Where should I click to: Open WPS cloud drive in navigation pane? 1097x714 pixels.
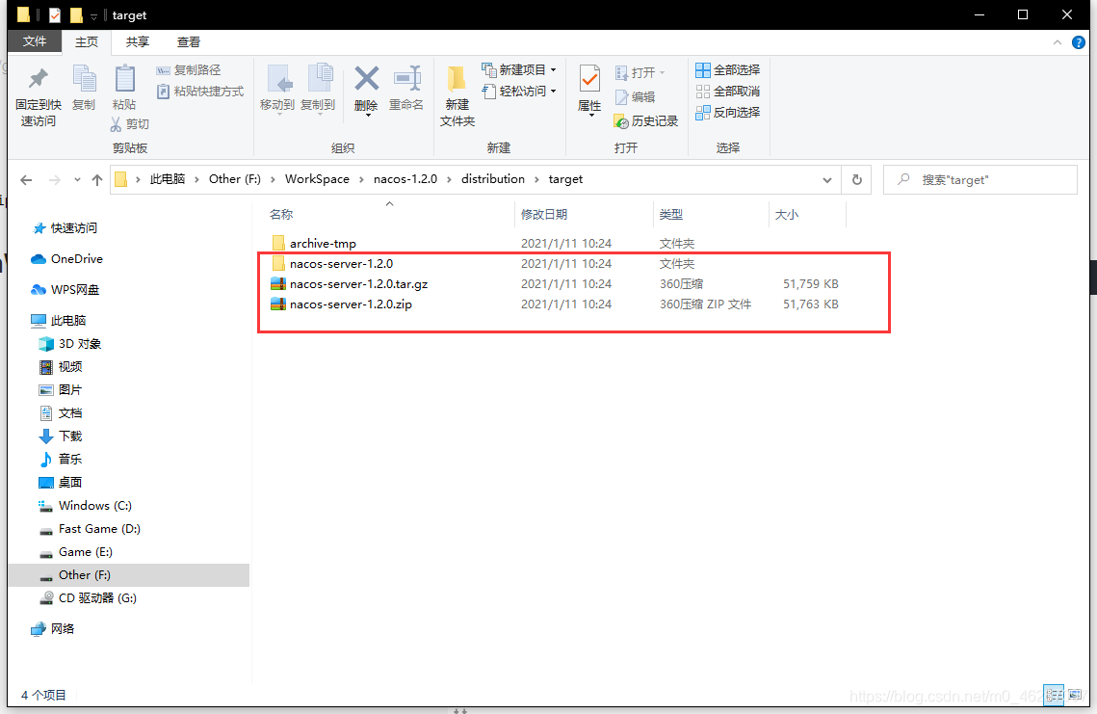pyautogui.click(x=65, y=290)
